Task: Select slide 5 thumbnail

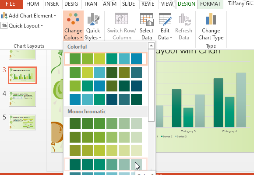Action: tap(22, 122)
